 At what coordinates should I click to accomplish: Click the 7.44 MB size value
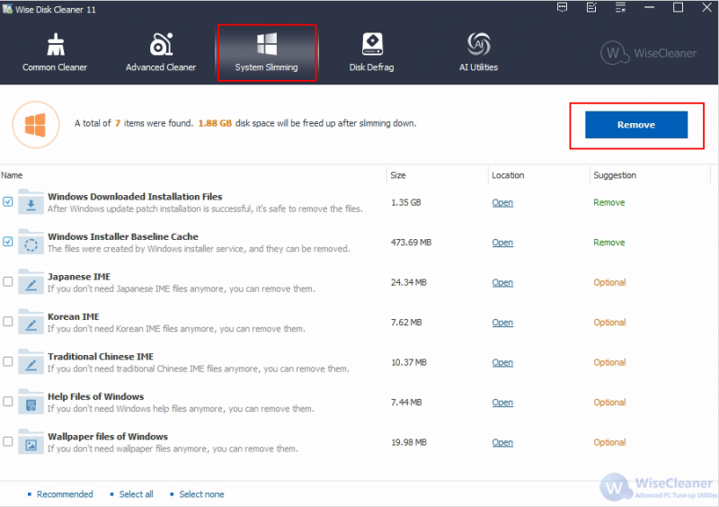pyautogui.click(x=406, y=402)
